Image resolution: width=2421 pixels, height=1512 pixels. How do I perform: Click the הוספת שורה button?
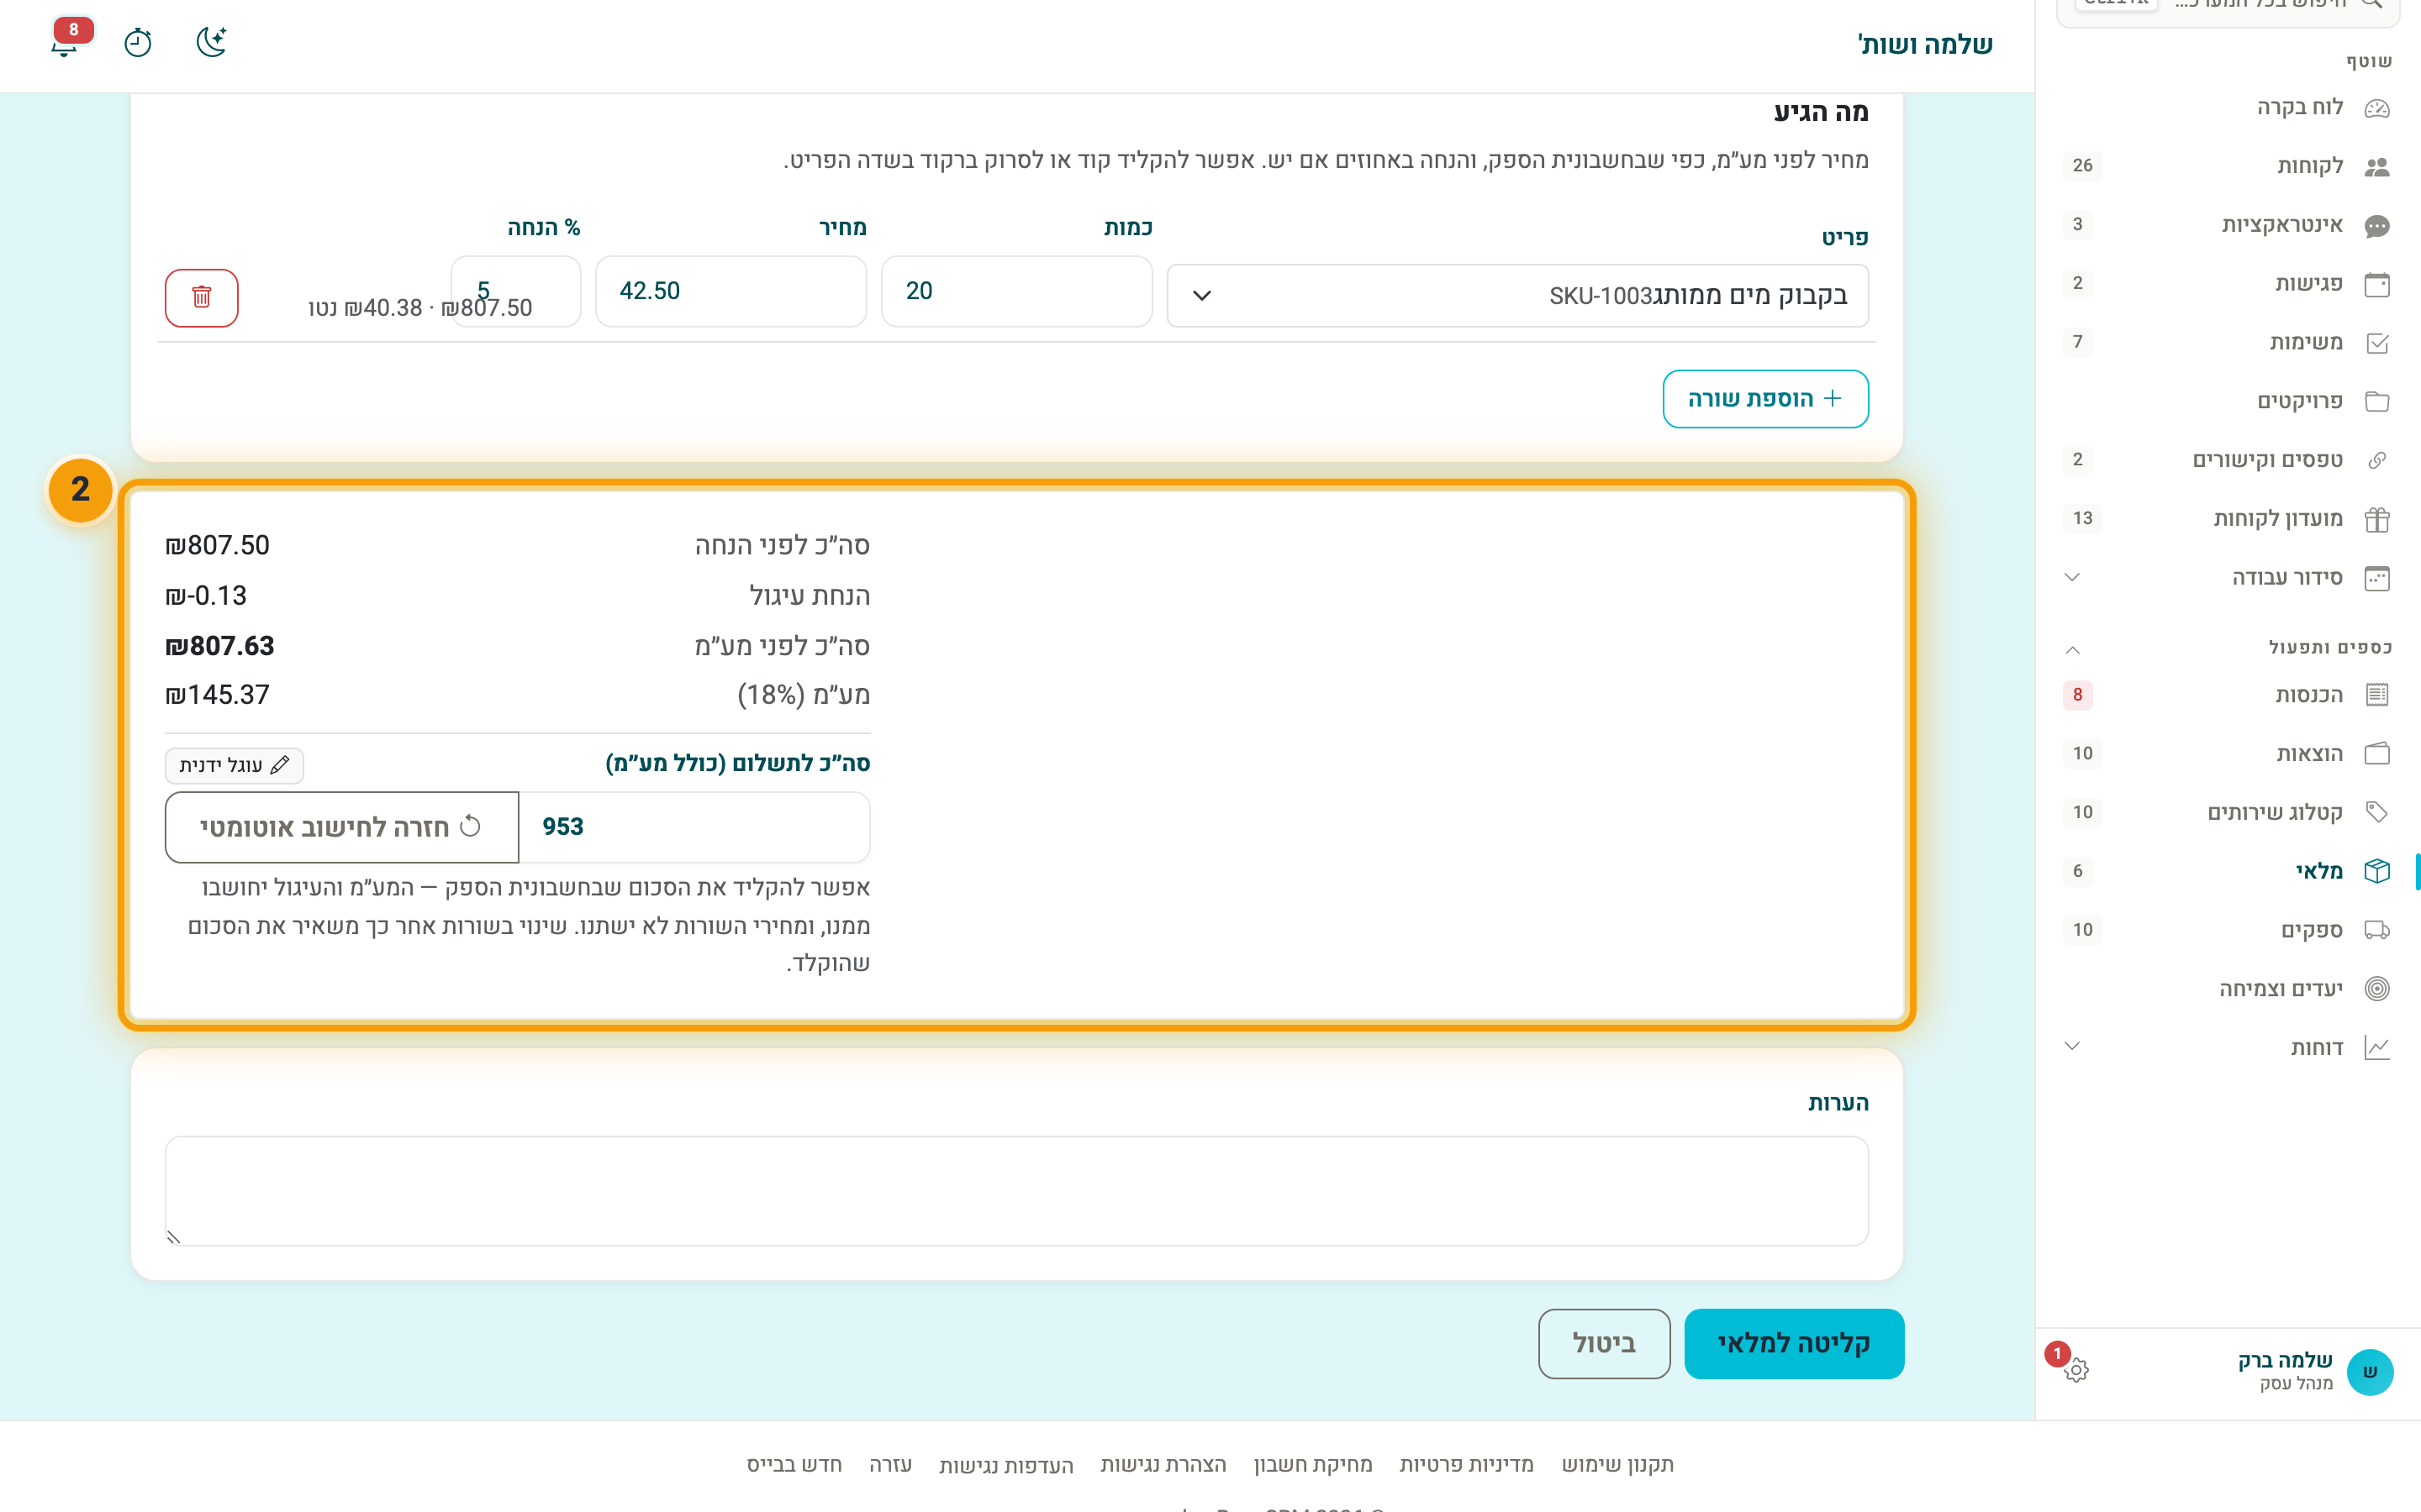point(1764,398)
